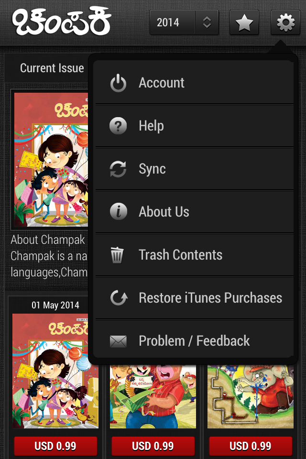Buy 01 May 2014 issue for USD 0.99
This screenshot has height=459, width=306.
point(55,446)
